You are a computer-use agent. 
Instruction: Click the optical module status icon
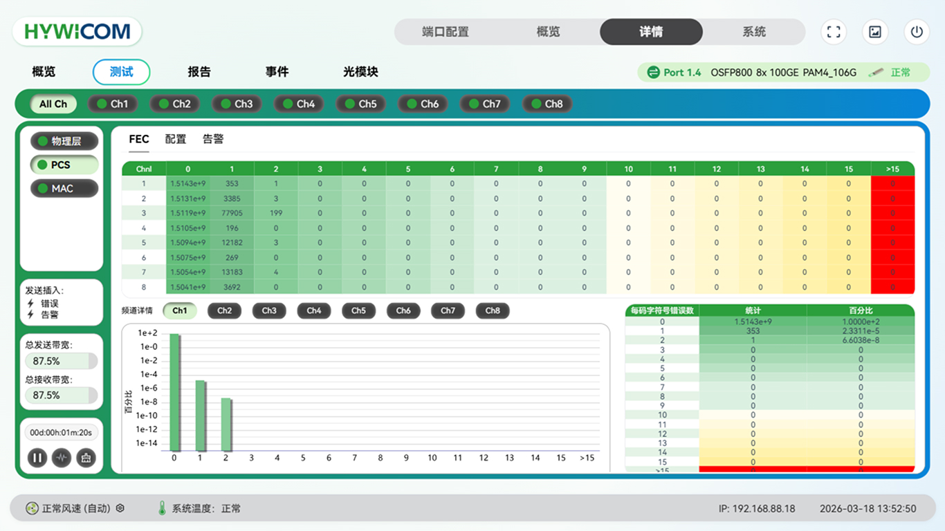[x=876, y=73]
